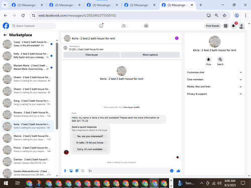The image size is (251, 188).
Task: Expand the Chat members section
Action: [214, 80]
